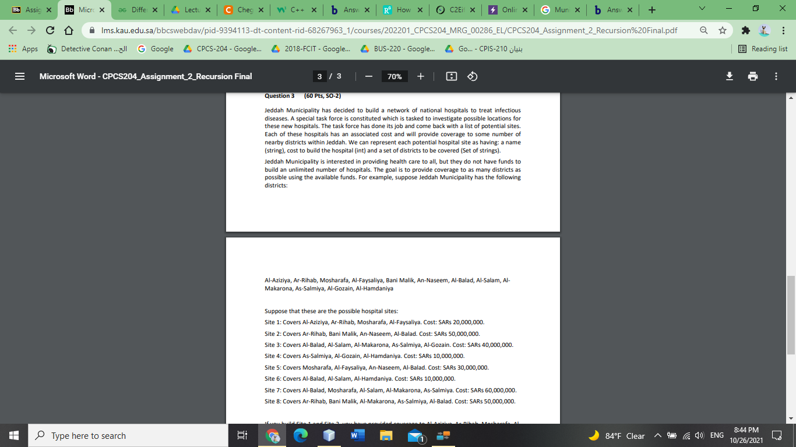Reload the current page
The height and width of the screenshot is (447, 796).
[50, 30]
